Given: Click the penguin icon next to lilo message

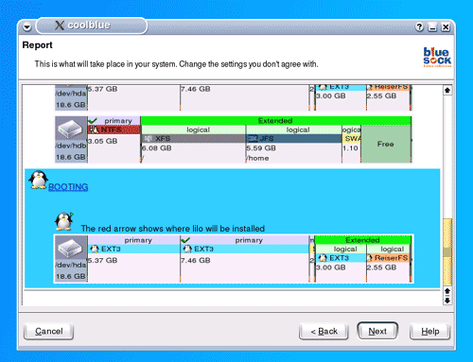Looking at the screenshot, I should tap(64, 221).
